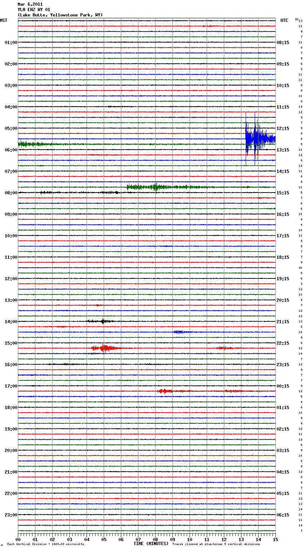Click the large blue seismic event burst
The width and height of the screenshot is (304, 549).
(260, 139)
